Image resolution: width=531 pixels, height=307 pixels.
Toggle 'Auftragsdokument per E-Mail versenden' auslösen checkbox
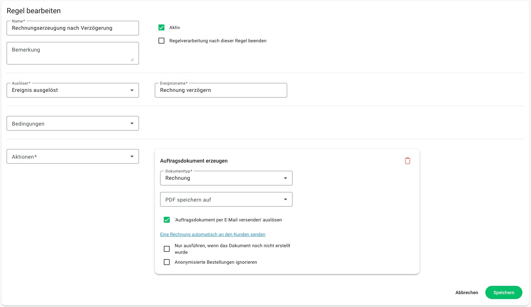[x=167, y=220]
